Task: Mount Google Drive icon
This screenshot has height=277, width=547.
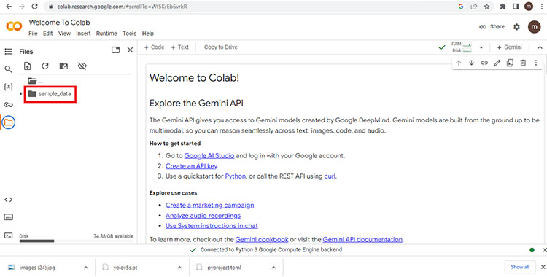Action: click(x=63, y=66)
